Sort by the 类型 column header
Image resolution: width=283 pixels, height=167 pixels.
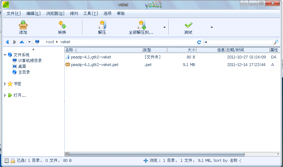[x=155, y=50]
